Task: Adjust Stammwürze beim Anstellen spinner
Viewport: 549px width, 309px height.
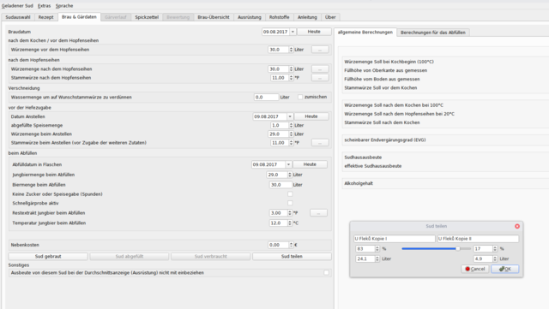Action: point(291,143)
